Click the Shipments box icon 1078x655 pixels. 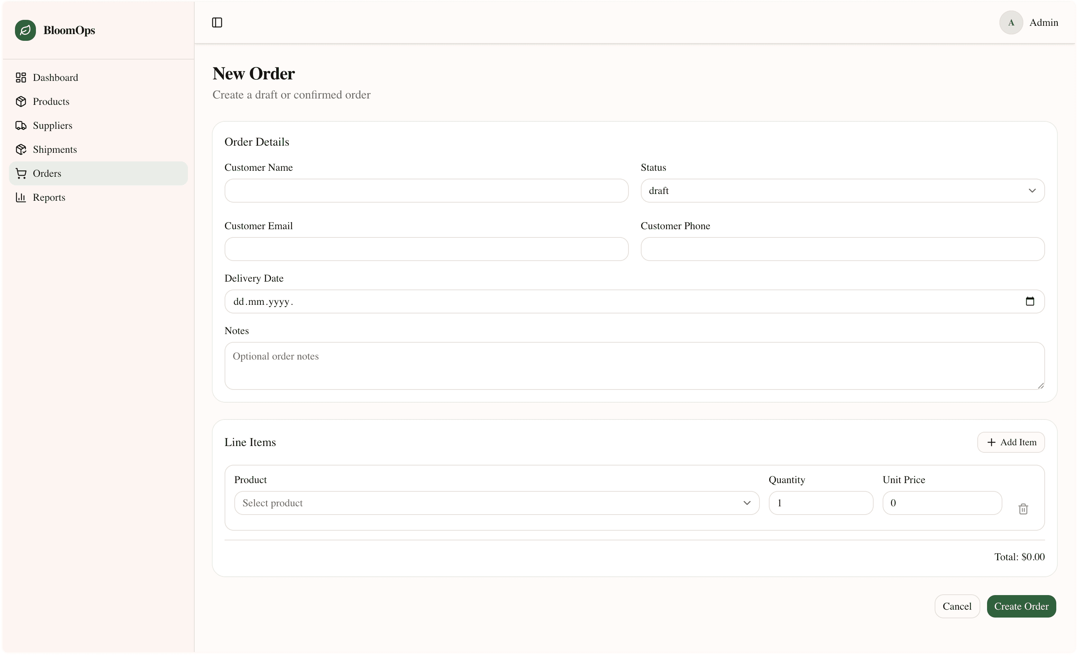tap(21, 149)
